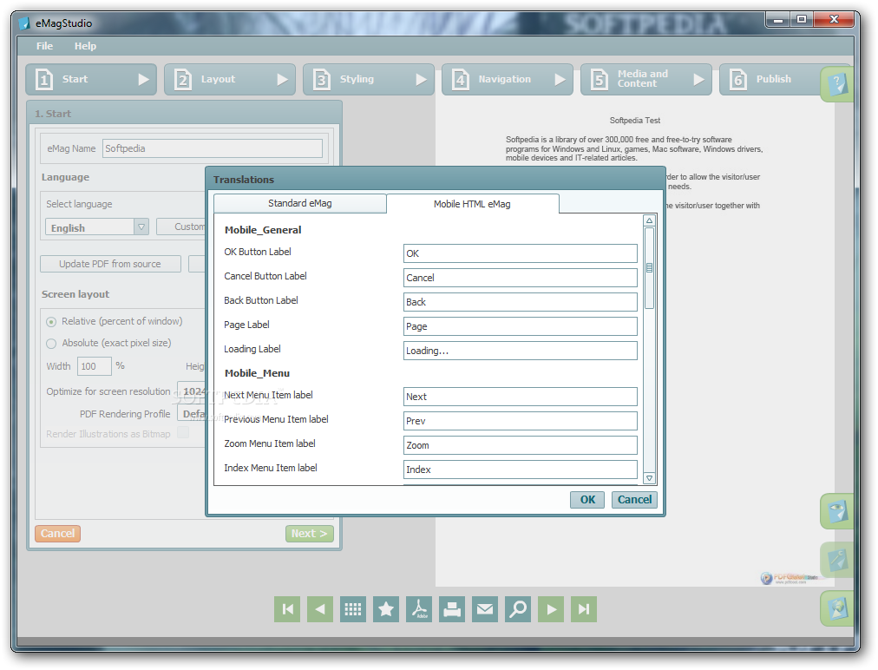The image size is (878, 670).
Task: Click the wrench tool icon on right edge
Action: (x=837, y=560)
